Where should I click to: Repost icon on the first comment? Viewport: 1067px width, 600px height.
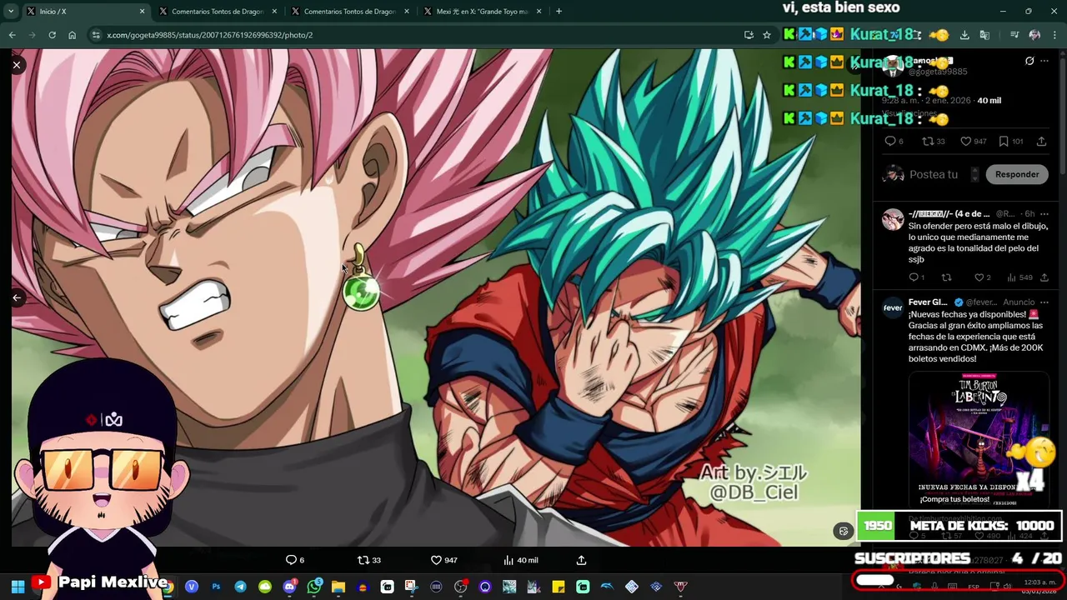click(946, 277)
